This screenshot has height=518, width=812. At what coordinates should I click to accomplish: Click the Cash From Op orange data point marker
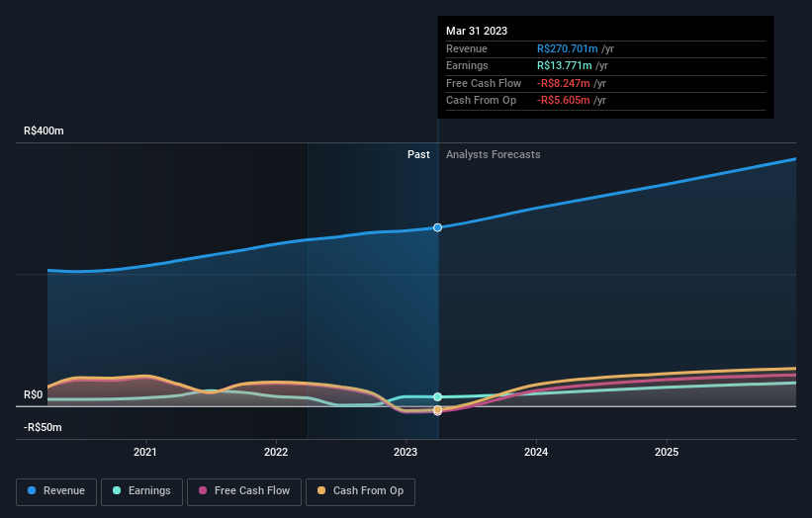coord(437,410)
